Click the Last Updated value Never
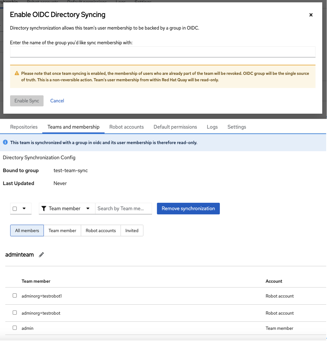Screen dimensions: 327x341 pyautogui.click(x=60, y=183)
